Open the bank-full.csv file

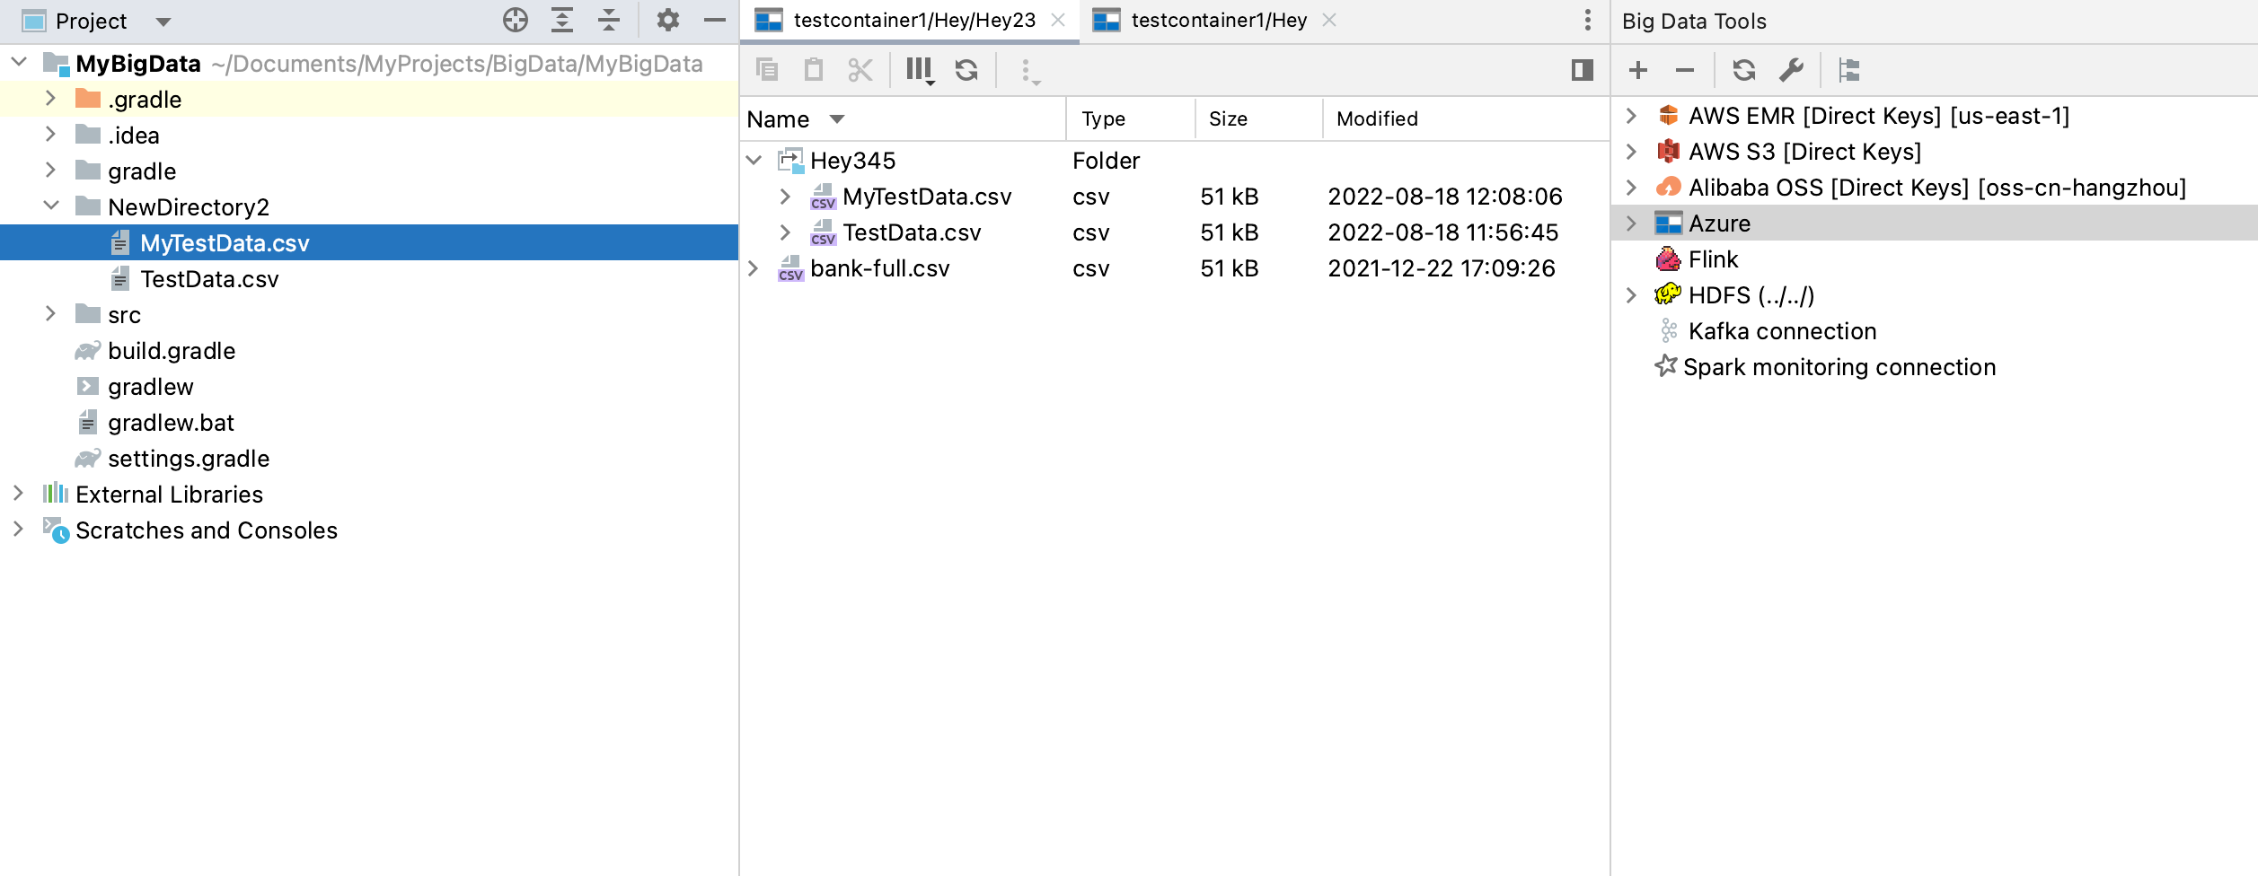pos(879,267)
